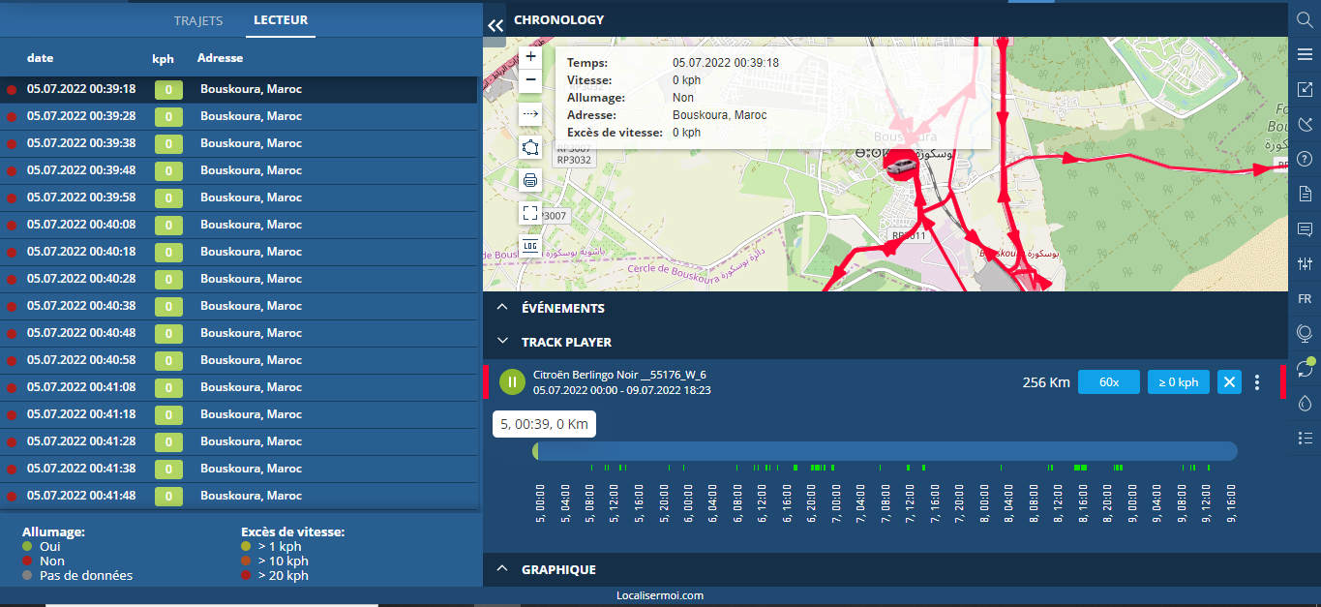Open the search icon in right sidebar
Image resolution: width=1321 pixels, height=607 pixels.
[x=1305, y=20]
